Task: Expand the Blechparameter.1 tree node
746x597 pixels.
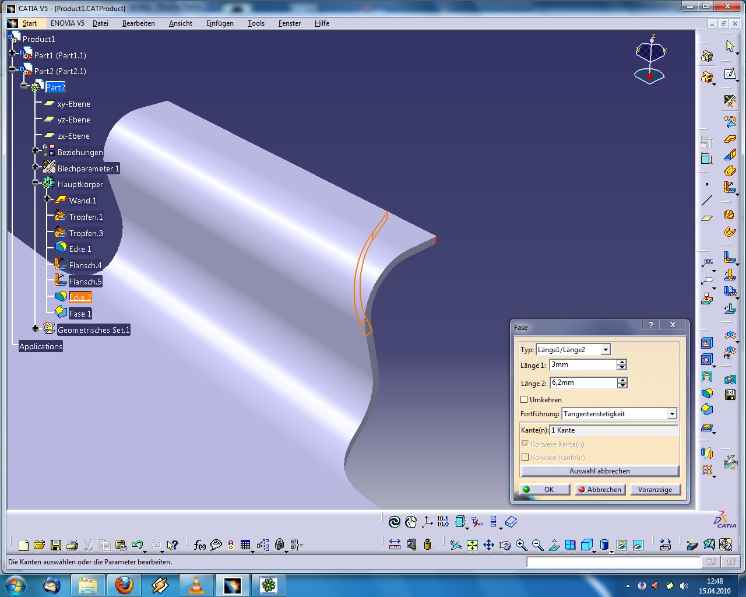Action: (36, 167)
